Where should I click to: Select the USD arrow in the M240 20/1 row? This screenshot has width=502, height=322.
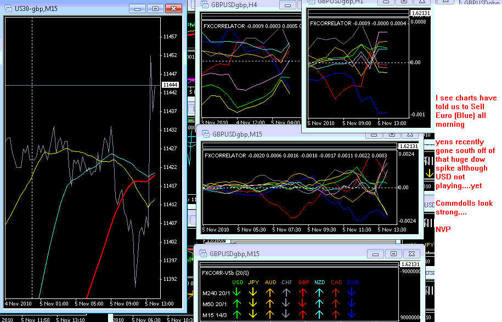click(x=237, y=292)
